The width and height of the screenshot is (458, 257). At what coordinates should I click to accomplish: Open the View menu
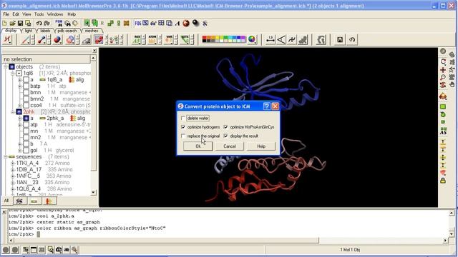[26, 14]
